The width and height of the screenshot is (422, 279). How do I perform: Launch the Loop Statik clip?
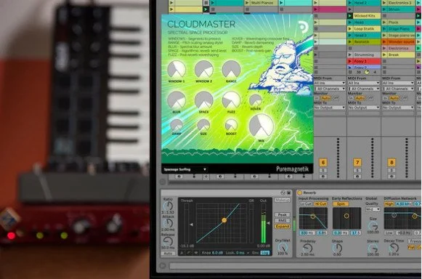click(350, 29)
